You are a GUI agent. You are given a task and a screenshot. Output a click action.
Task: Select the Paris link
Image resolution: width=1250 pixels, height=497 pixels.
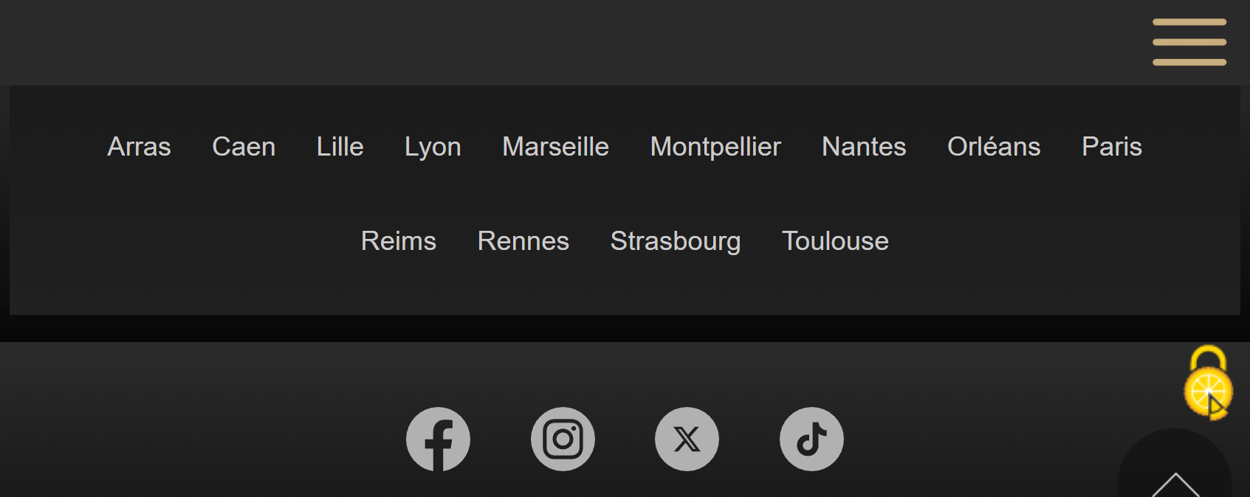pos(1111,147)
